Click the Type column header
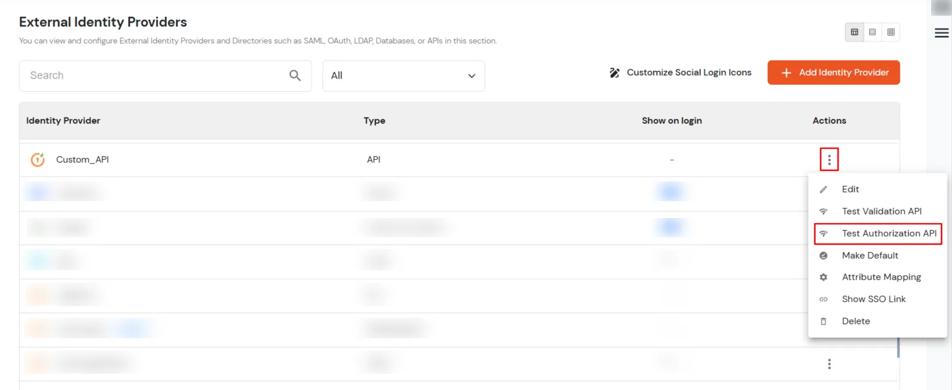Image resolution: width=952 pixels, height=390 pixels. (374, 121)
